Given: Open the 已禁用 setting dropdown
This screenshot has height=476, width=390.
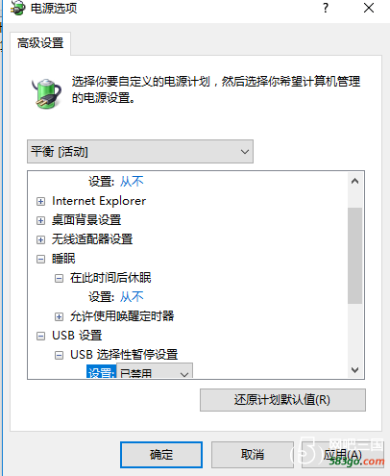Looking at the screenshot, I should pos(155,371).
